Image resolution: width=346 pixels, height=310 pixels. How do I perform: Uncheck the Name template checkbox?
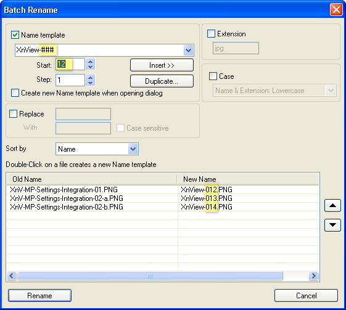coord(15,35)
